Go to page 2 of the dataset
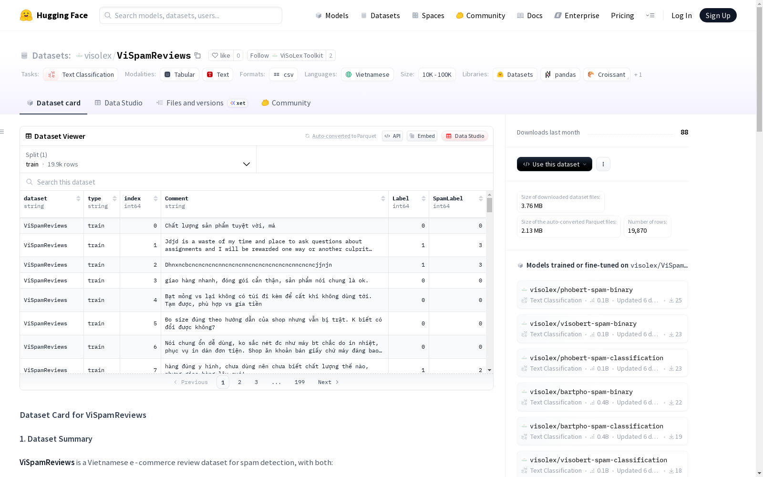Viewport: 763px width, 477px height. [x=239, y=382]
